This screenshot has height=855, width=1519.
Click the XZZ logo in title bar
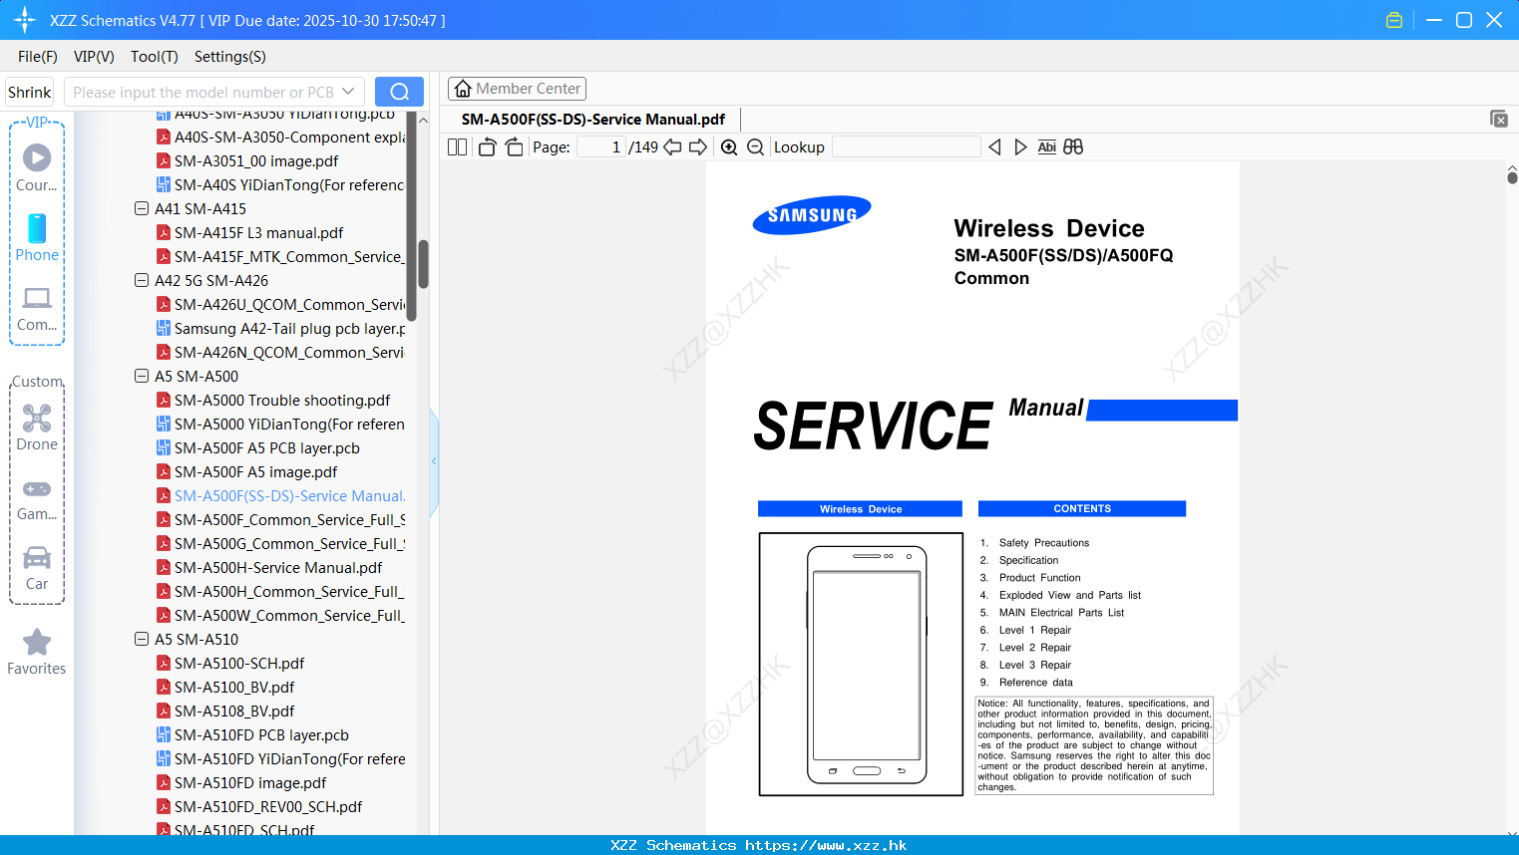pyautogui.click(x=25, y=20)
